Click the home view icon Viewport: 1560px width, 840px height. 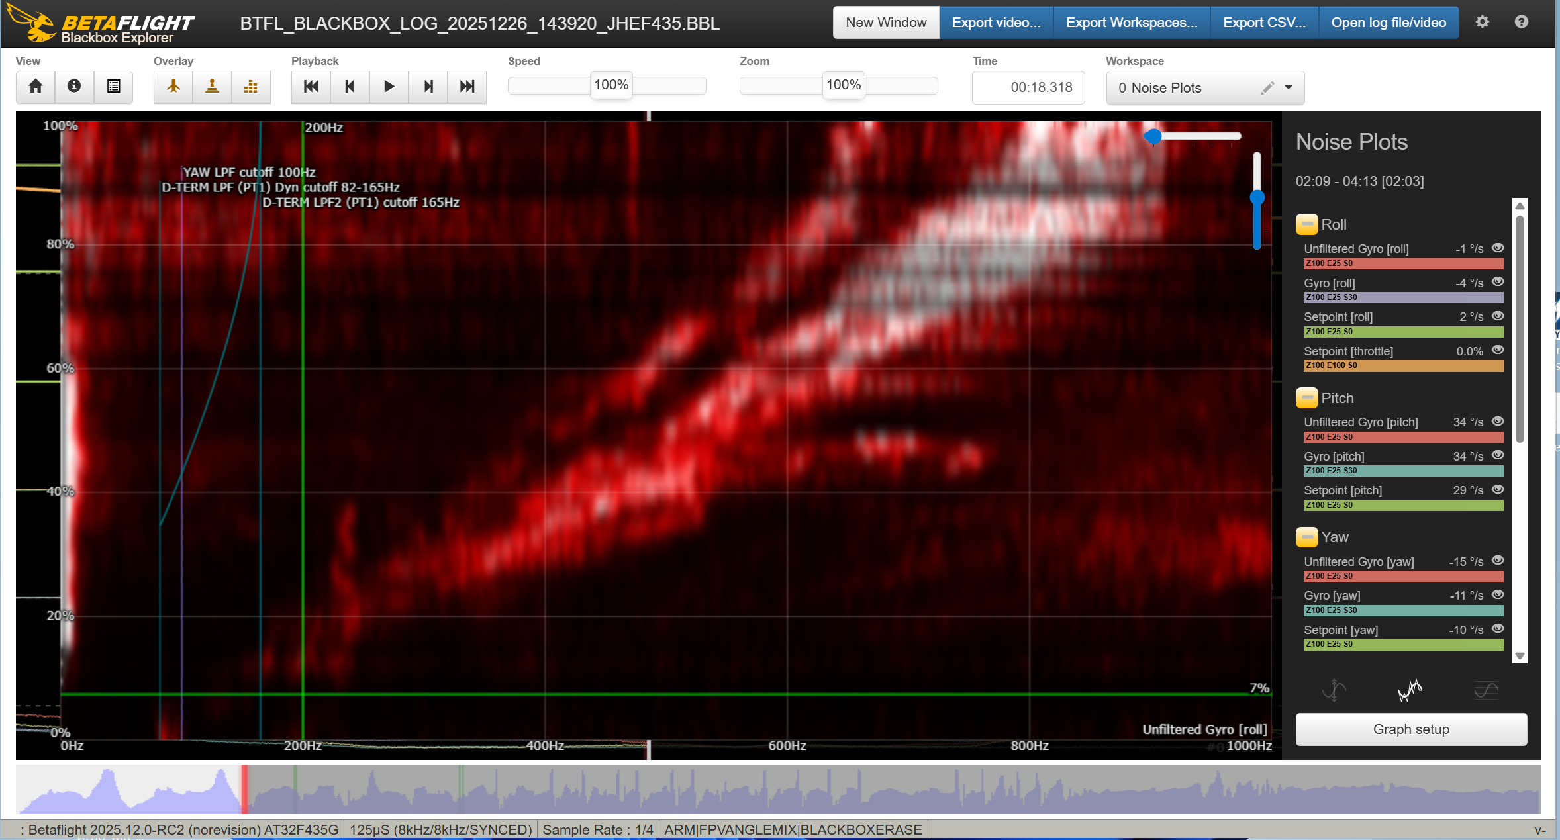36,87
